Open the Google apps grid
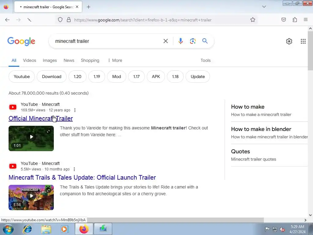This screenshot has width=313, height=235. (x=303, y=41)
